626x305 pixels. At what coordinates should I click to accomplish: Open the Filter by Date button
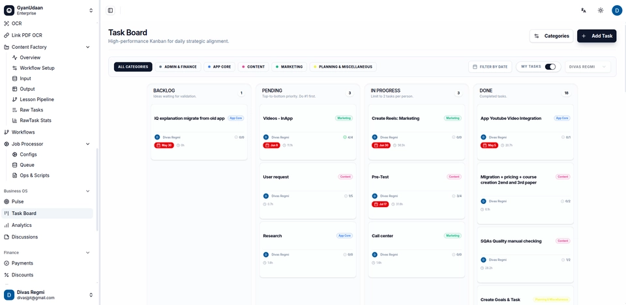490,66
